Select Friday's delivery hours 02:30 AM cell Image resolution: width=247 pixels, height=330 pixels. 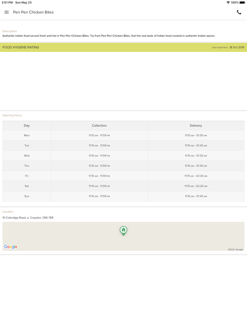(x=196, y=176)
